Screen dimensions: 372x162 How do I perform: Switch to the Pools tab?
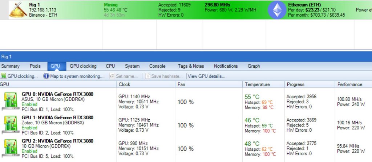(35, 66)
